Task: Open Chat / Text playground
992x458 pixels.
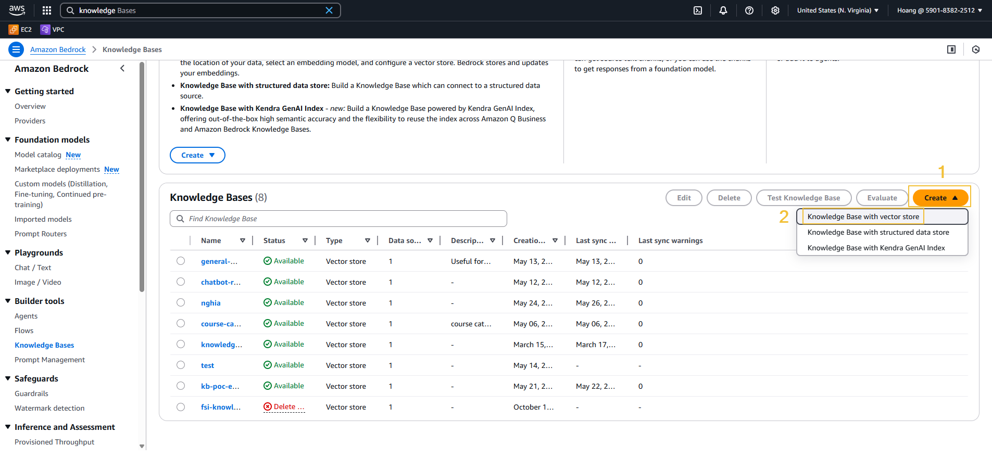Action: (x=33, y=268)
